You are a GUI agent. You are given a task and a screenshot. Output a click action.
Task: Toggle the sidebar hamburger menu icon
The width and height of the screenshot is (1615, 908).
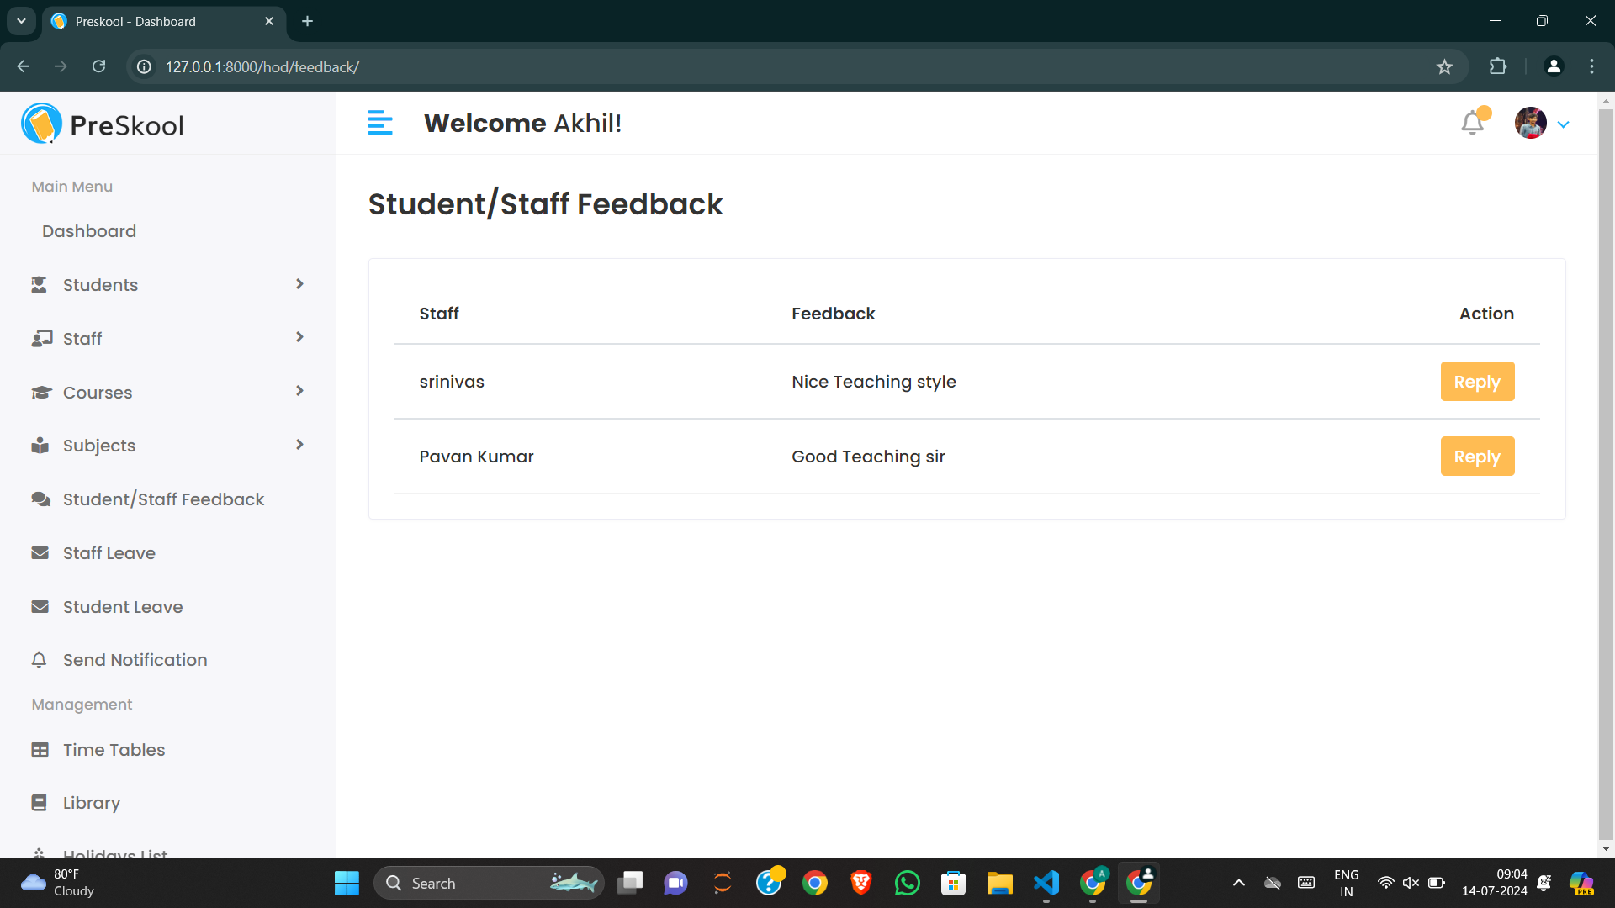click(379, 123)
